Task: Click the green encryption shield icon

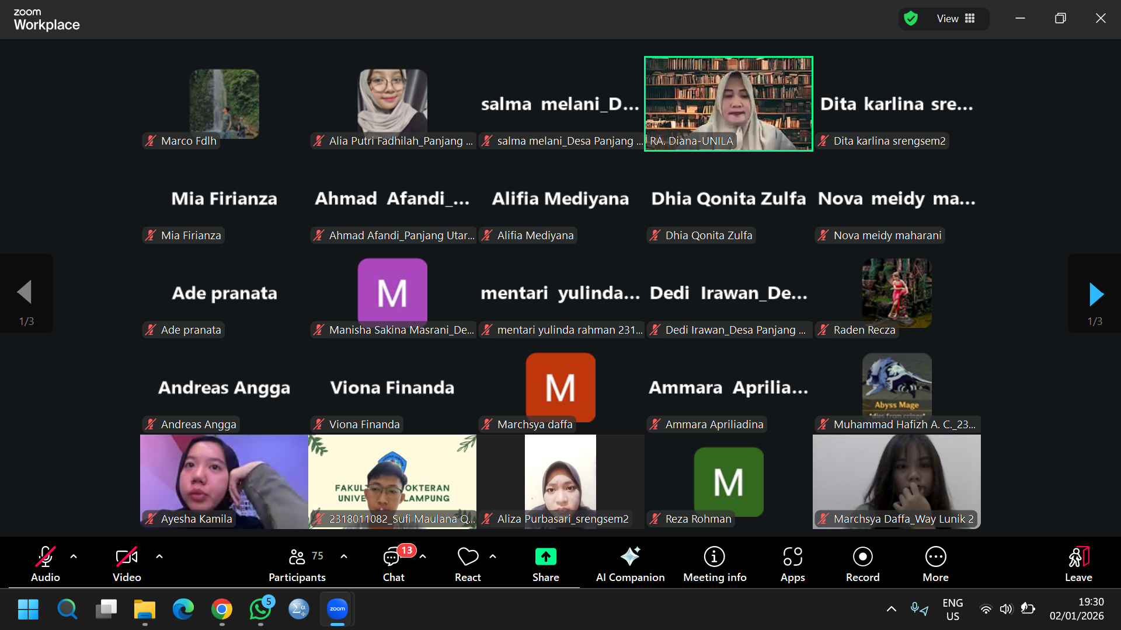Action: (911, 19)
